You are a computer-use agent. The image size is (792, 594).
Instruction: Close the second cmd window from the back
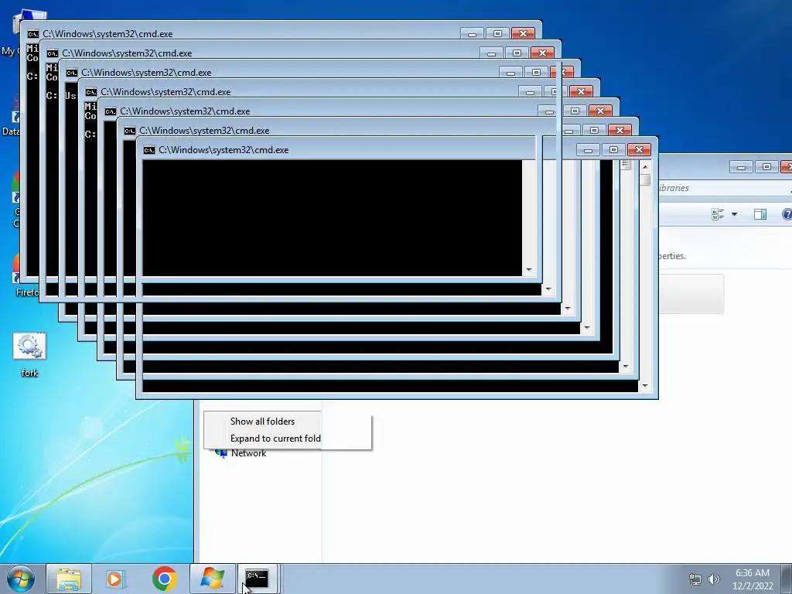tap(542, 53)
